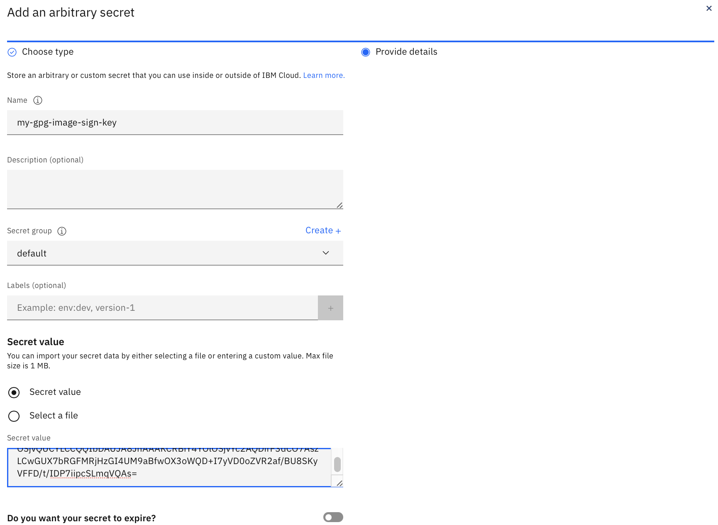Viewport: 718px width, 525px height.
Task: Click the my-gpg-image-sign-key name field
Action: coord(175,122)
